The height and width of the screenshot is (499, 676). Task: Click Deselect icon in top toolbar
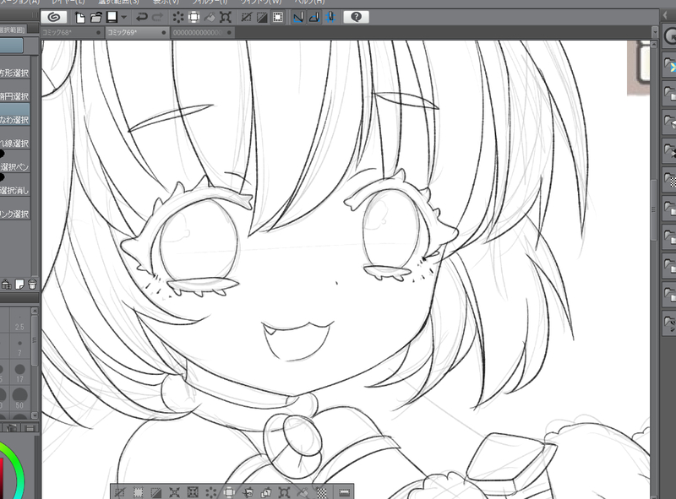tap(247, 17)
